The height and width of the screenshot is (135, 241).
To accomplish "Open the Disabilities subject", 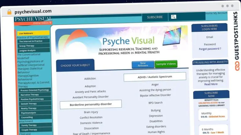I will 156,121.
